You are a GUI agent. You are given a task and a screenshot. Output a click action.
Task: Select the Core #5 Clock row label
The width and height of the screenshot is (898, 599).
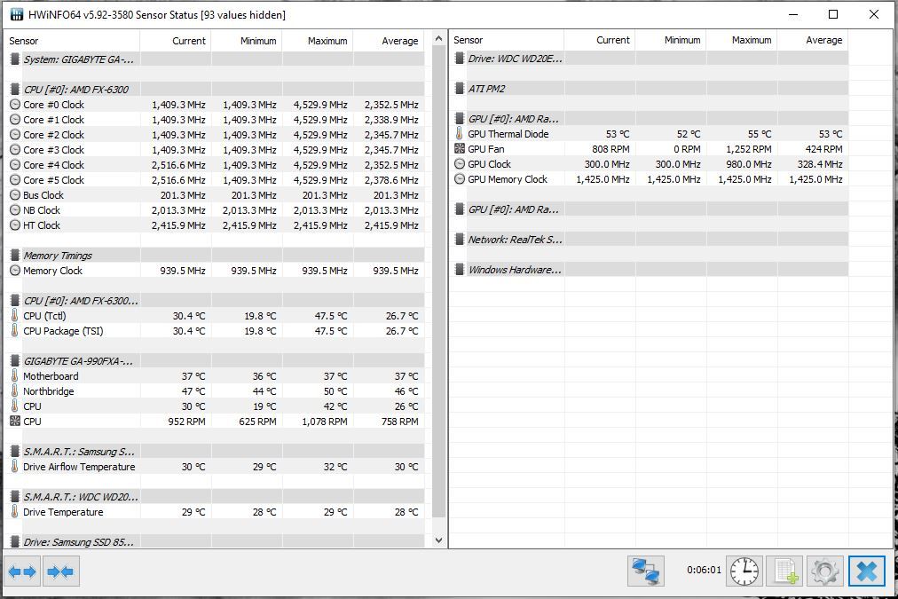click(54, 180)
